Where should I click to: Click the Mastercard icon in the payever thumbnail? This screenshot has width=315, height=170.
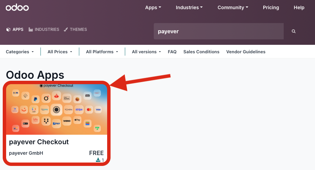(x=89, y=110)
